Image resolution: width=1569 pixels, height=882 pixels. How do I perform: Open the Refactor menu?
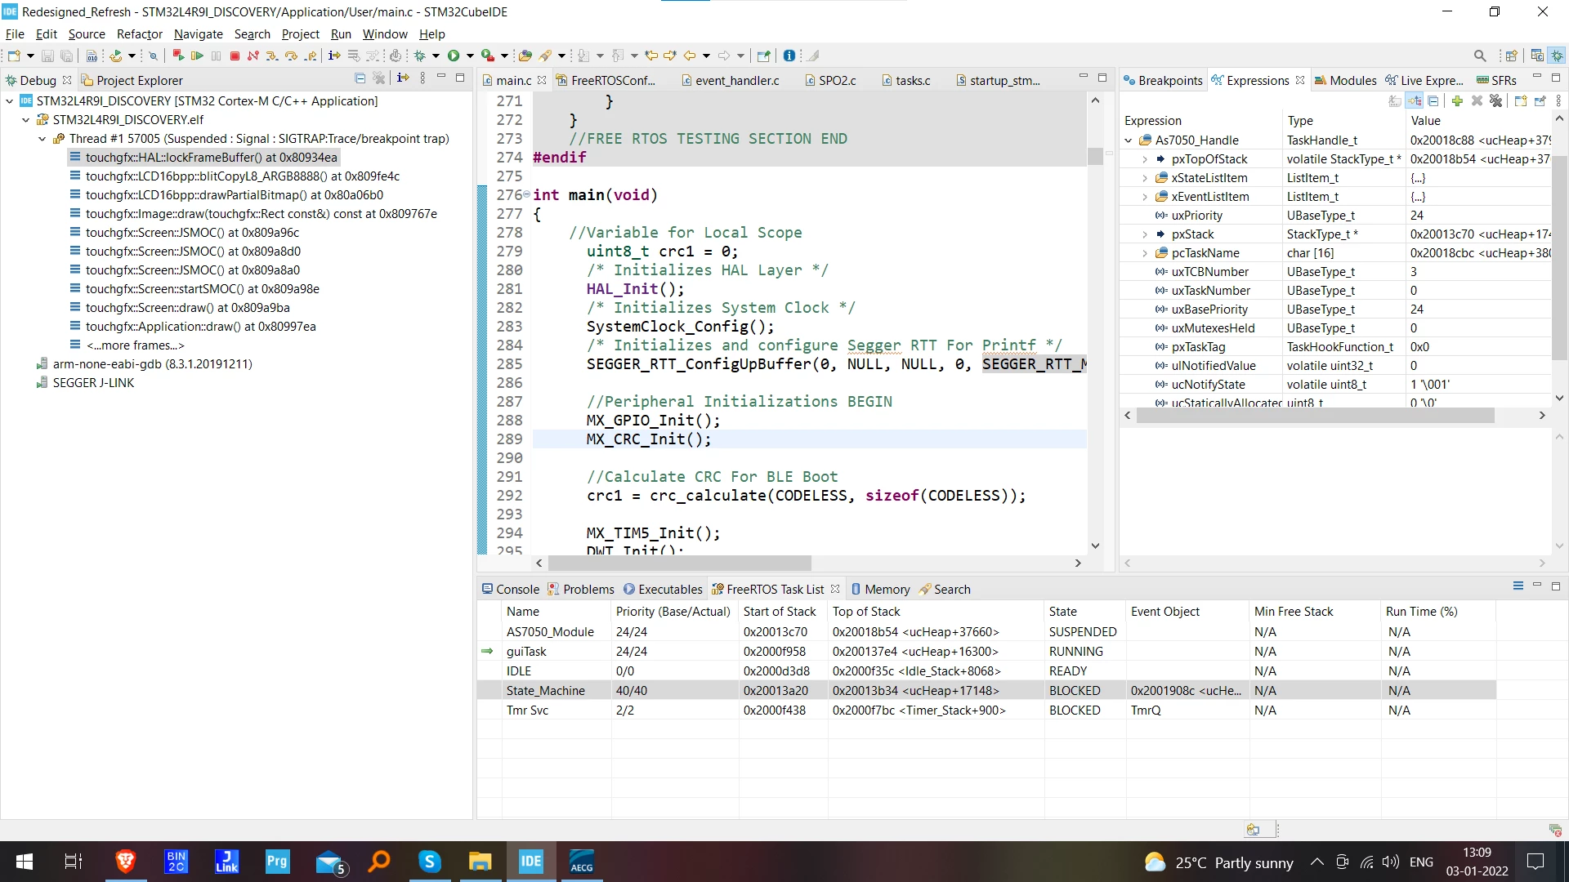[x=139, y=34]
